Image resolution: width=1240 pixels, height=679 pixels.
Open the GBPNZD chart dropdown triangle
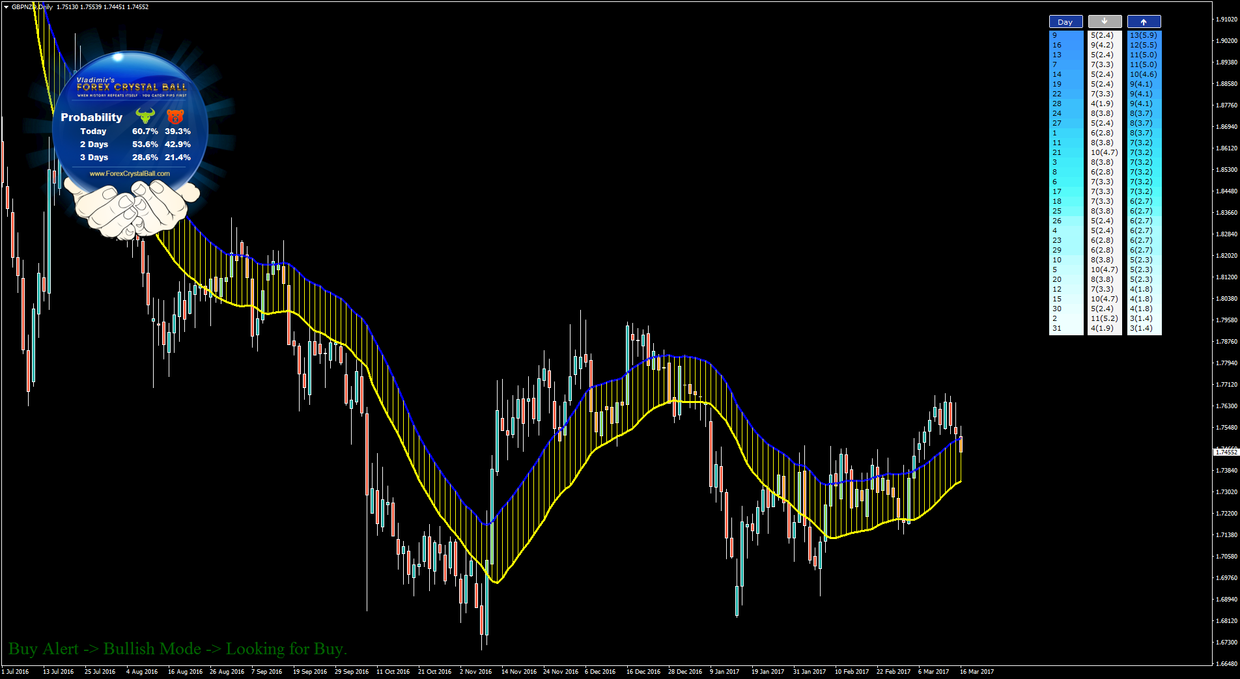tap(6, 7)
